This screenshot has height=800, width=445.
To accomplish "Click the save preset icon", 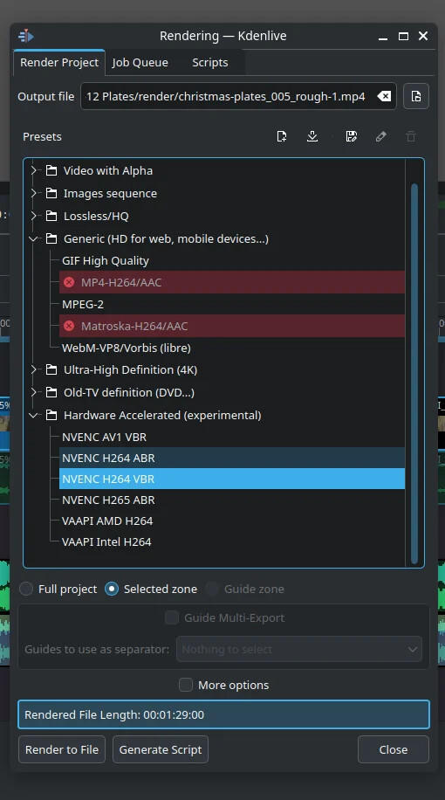I will (x=352, y=136).
